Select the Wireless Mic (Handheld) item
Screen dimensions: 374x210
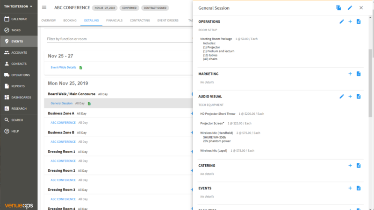point(216,133)
